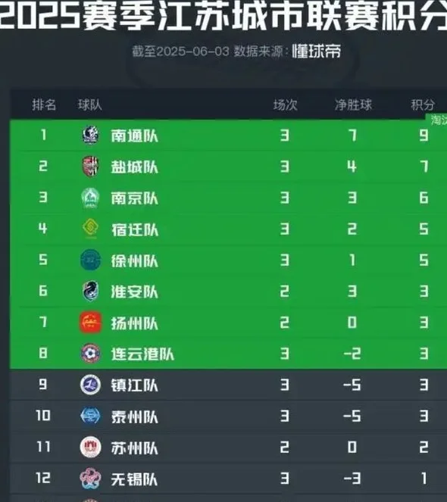Select the 南京队 green crest icon
Screen dimensions: 447x502
point(90,198)
